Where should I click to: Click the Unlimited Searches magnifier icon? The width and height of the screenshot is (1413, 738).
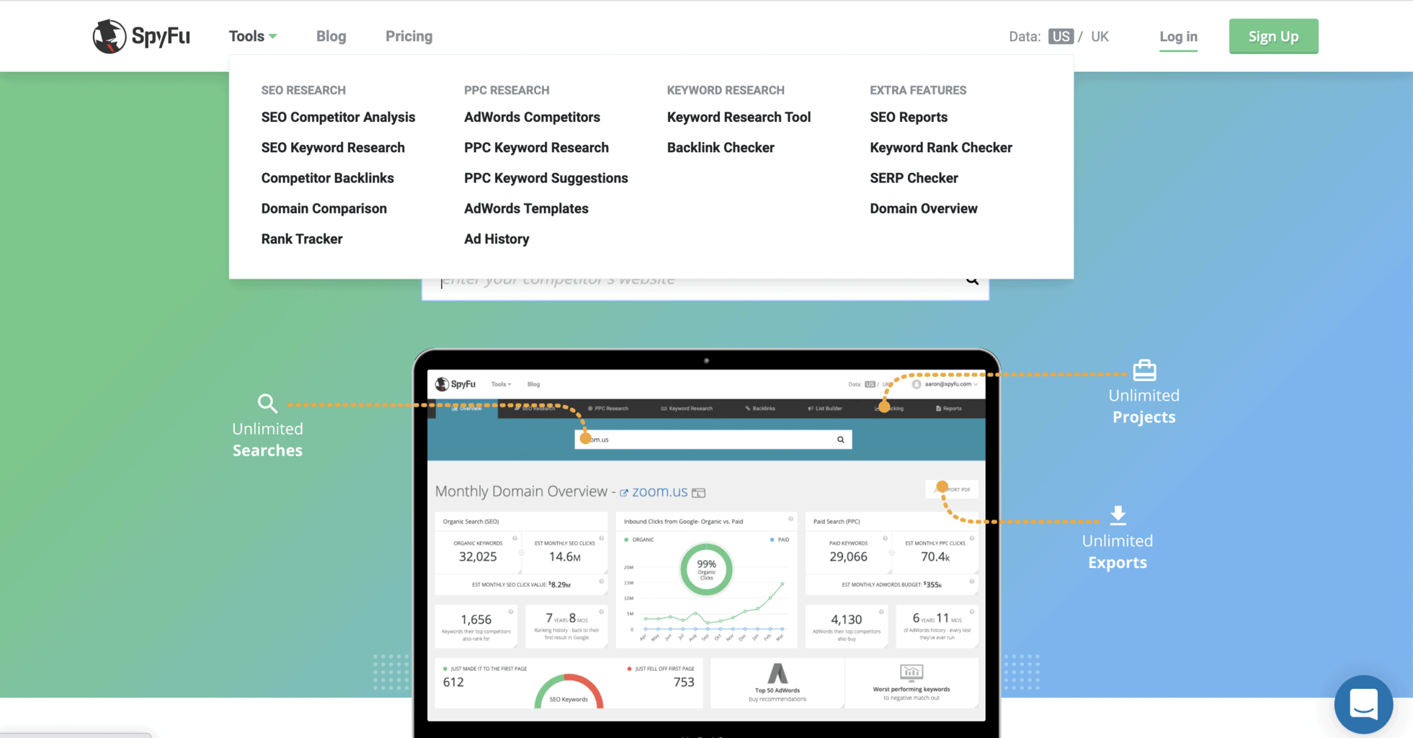(x=267, y=404)
